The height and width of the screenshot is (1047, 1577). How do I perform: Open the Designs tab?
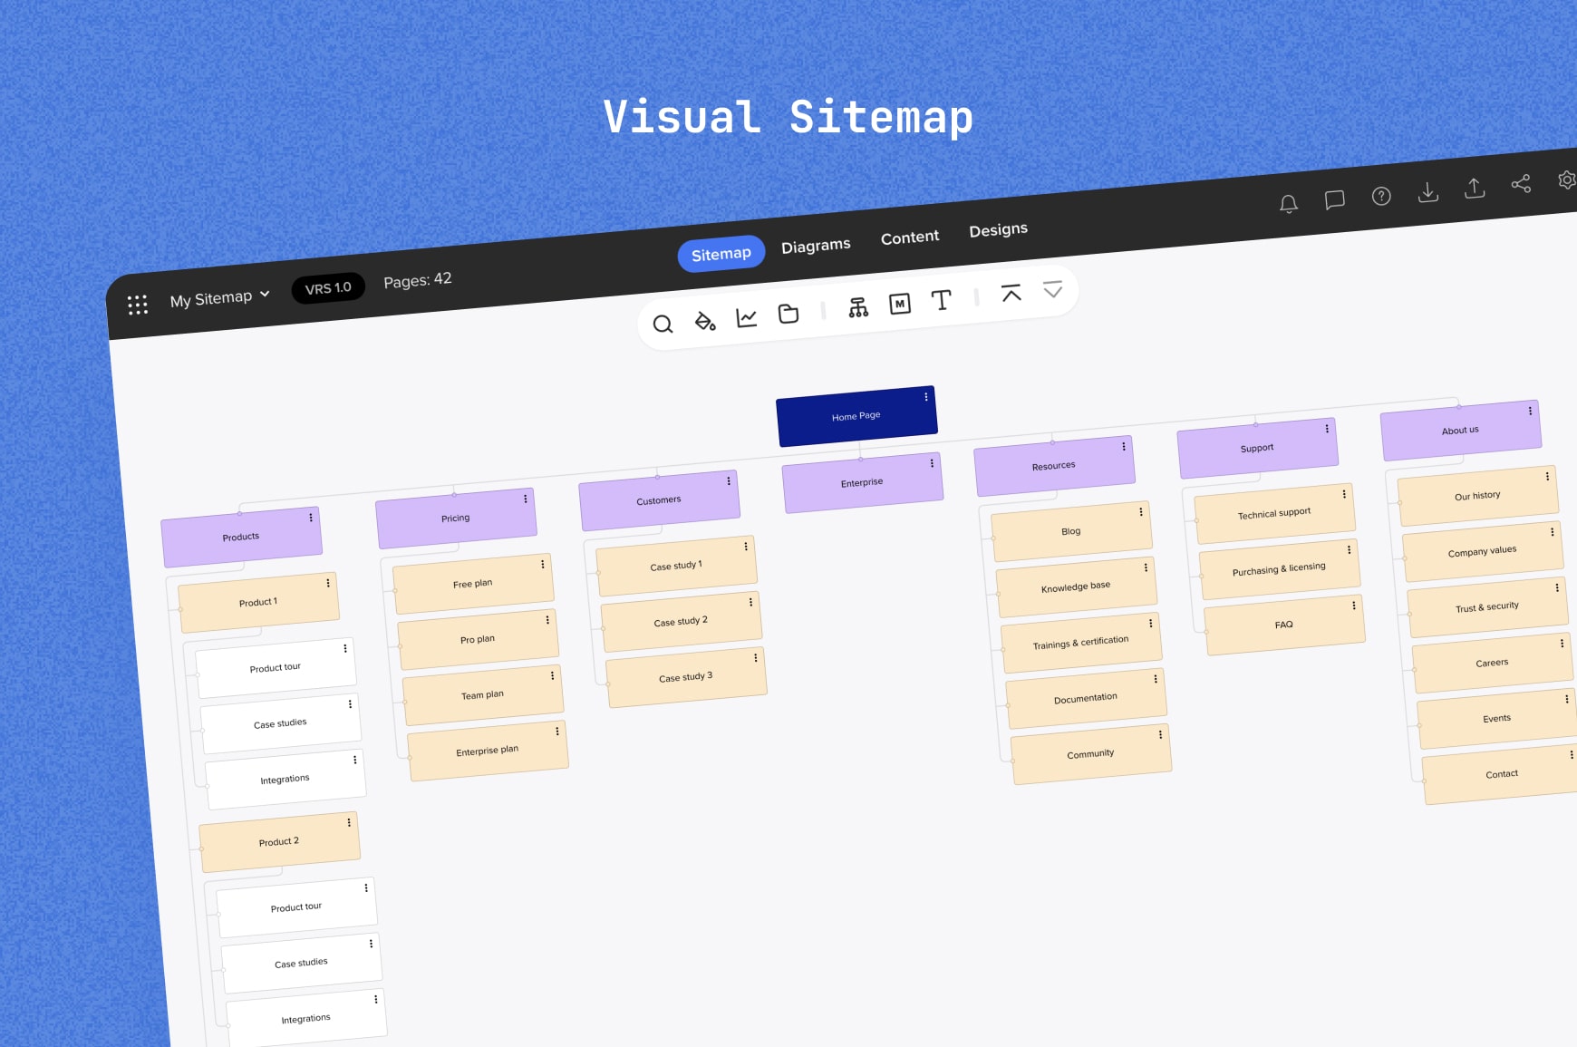(998, 230)
